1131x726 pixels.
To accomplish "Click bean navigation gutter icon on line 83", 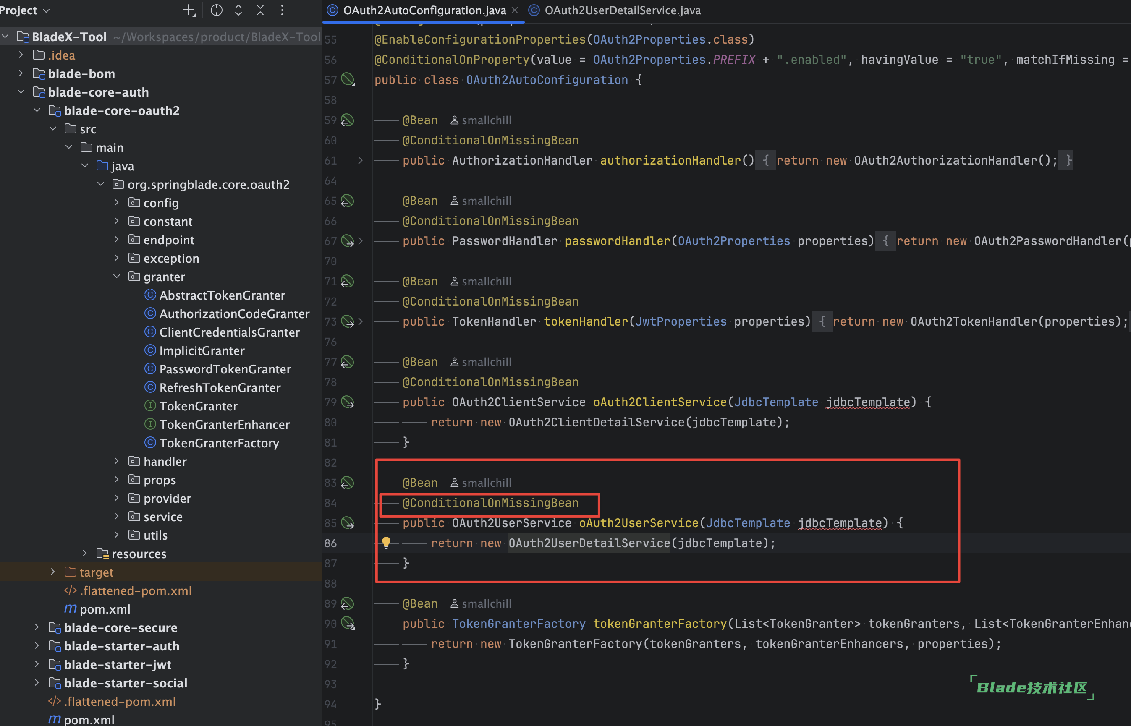I will pyautogui.click(x=348, y=483).
